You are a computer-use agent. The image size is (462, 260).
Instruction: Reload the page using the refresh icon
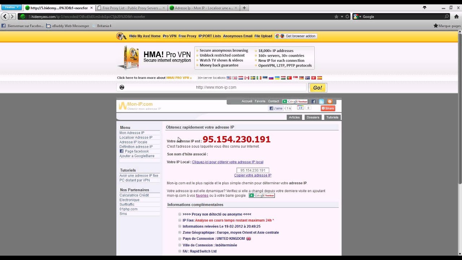tap(348, 17)
